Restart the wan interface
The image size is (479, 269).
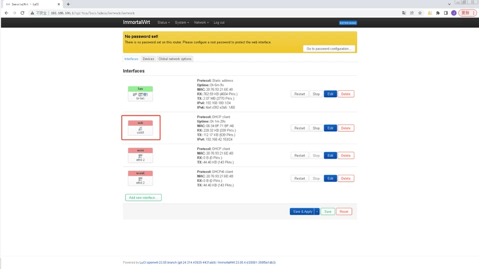click(x=299, y=156)
